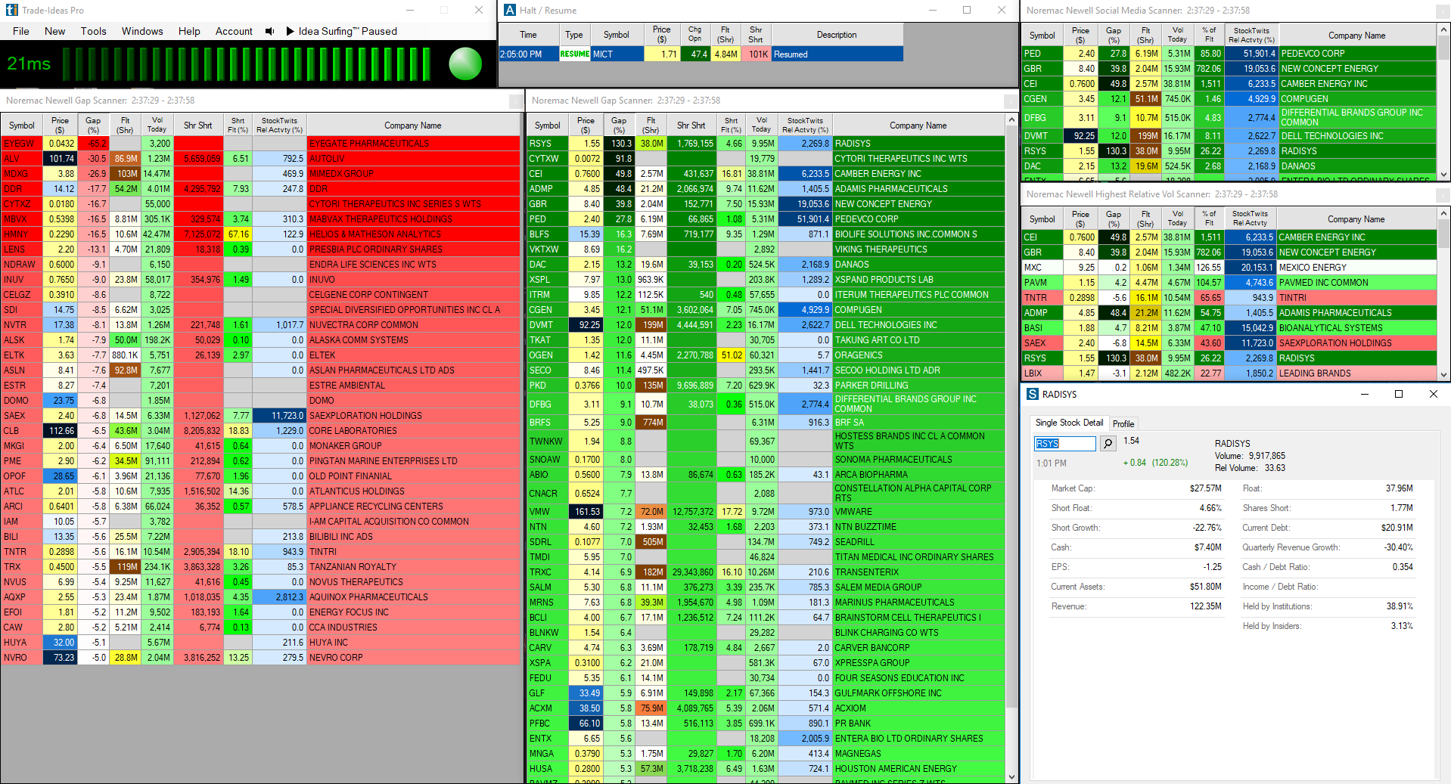Screen dimensions: 1451x784
Task: Click CYTXW symbol in middle Gap Scanner
Action: click(544, 158)
